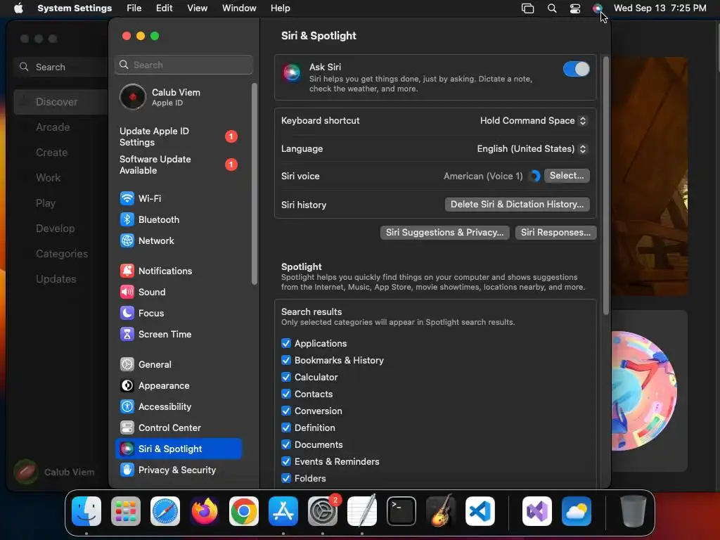Select General in sidebar
Viewport: 720px width, 540px height.
point(178,365)
